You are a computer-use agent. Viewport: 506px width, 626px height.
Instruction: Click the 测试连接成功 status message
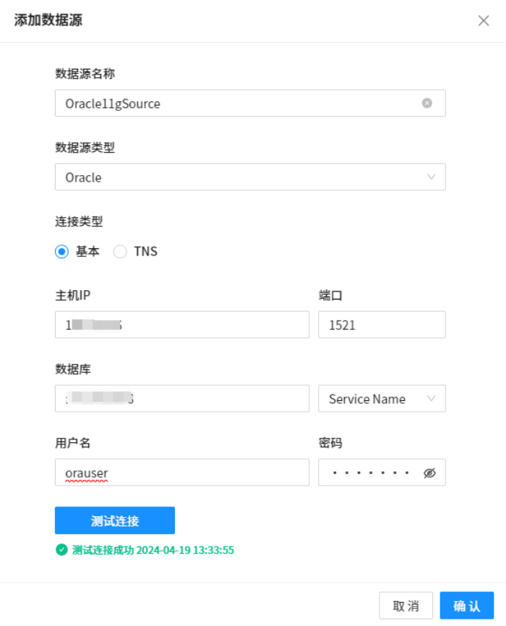tap(153, 550)
